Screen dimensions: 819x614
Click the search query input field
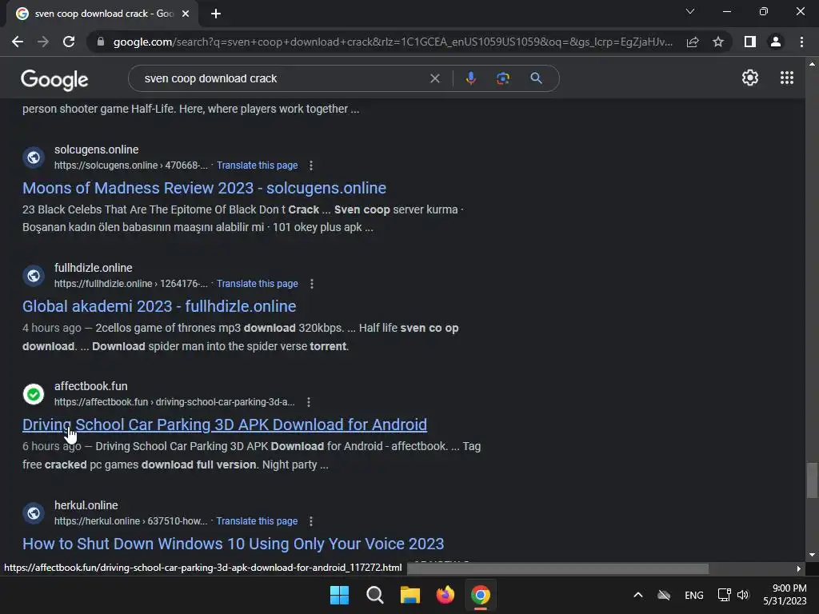click(x=282, y=78)
